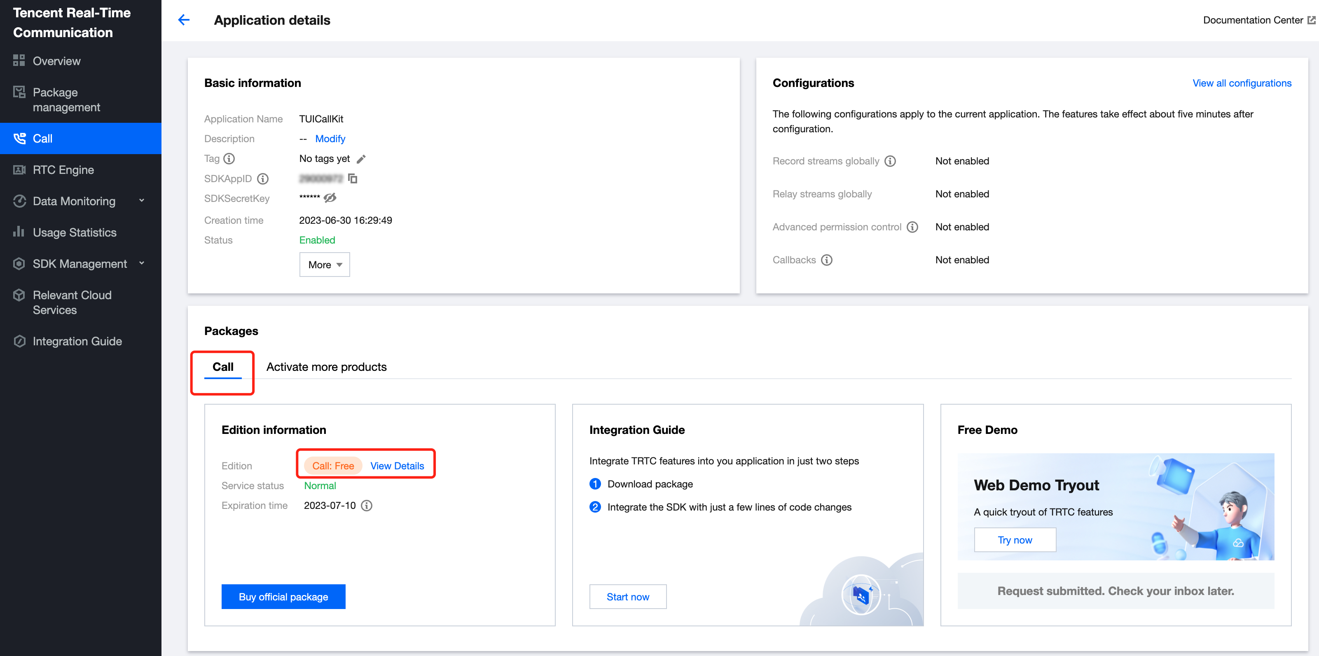Click the Normal service status

[320, 485]
